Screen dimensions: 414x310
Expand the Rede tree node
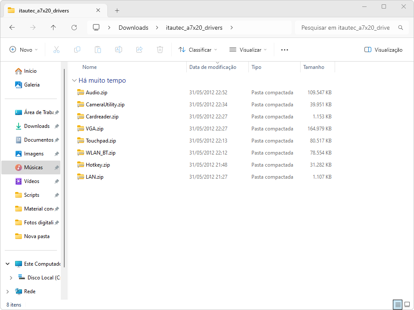tap(8, 291)
